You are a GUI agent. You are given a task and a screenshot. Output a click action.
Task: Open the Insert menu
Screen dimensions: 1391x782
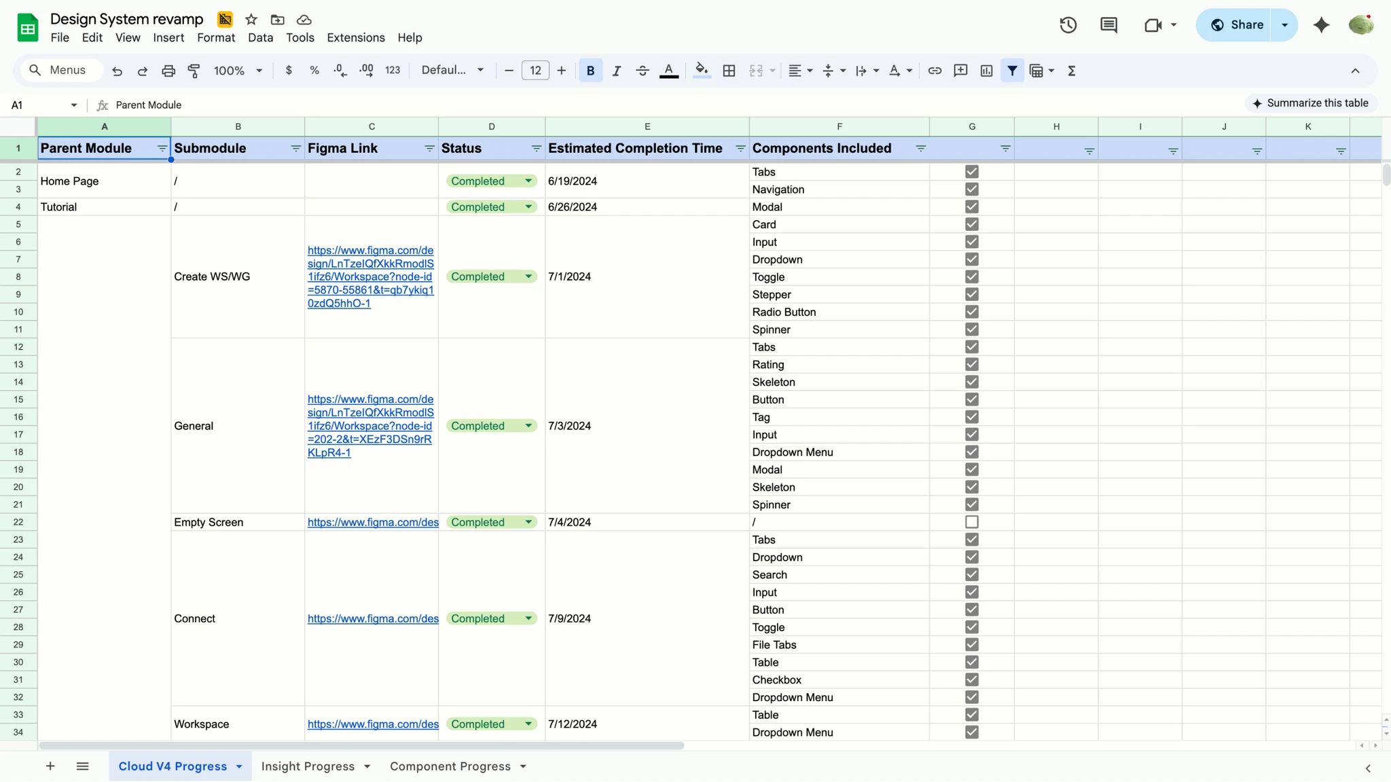point(168,37)
